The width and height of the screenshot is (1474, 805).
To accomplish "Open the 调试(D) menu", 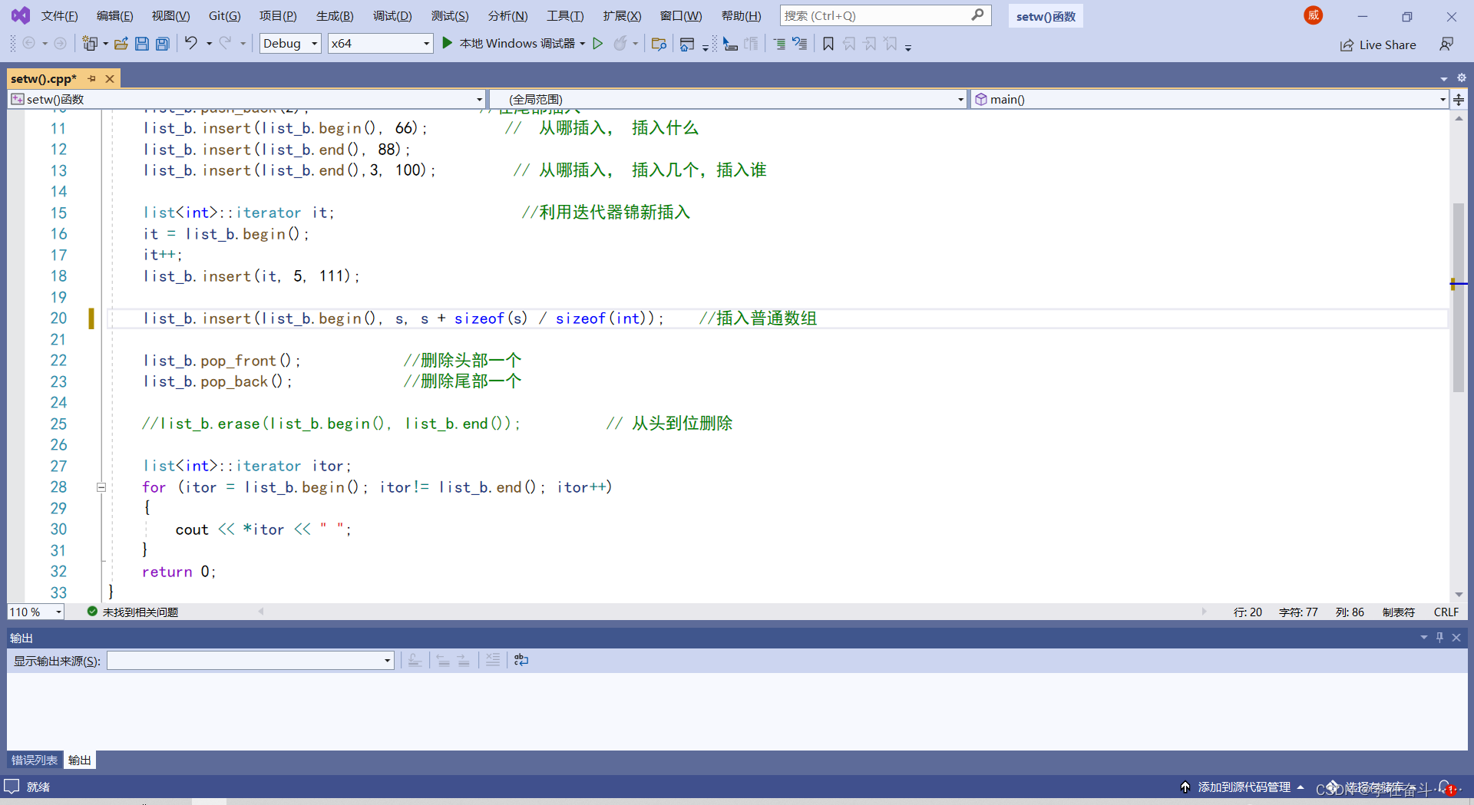I will point(392,15).
